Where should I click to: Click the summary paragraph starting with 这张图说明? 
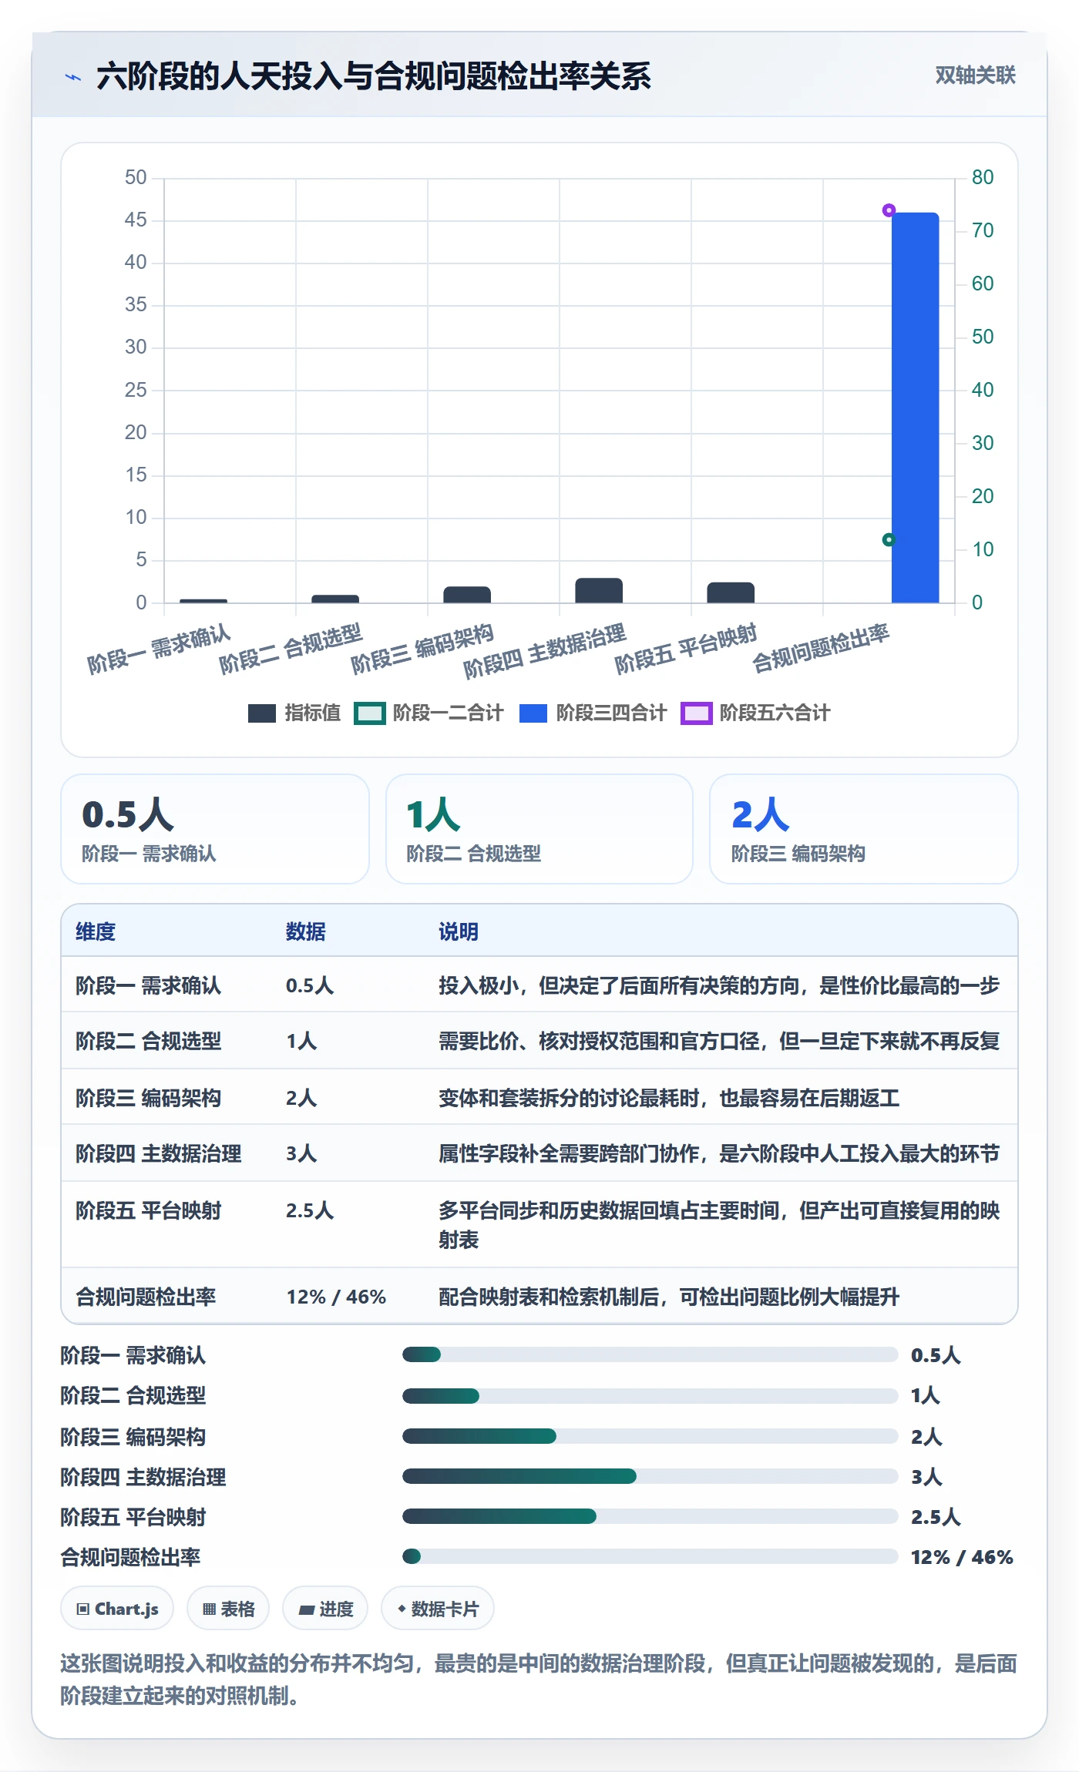tap(539, 1680)
